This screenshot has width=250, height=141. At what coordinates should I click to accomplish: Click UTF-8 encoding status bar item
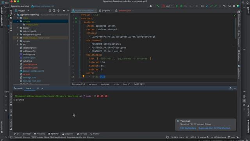[x=193, y=137]
